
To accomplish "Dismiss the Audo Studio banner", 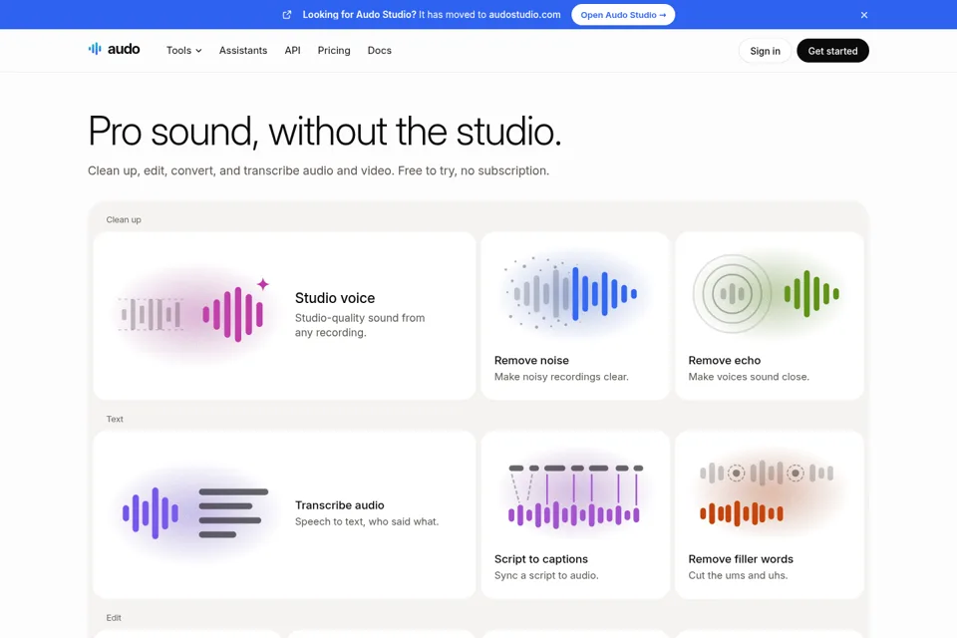I will pyautogui.click(x=864, y=15).
